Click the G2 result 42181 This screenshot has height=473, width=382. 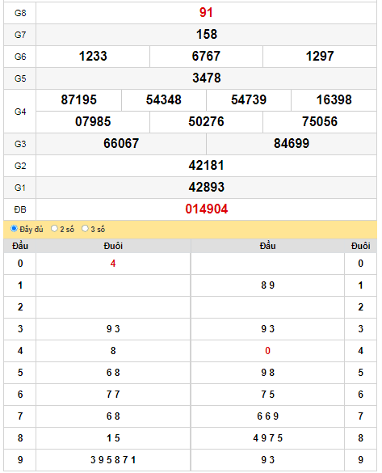(207, 165)
